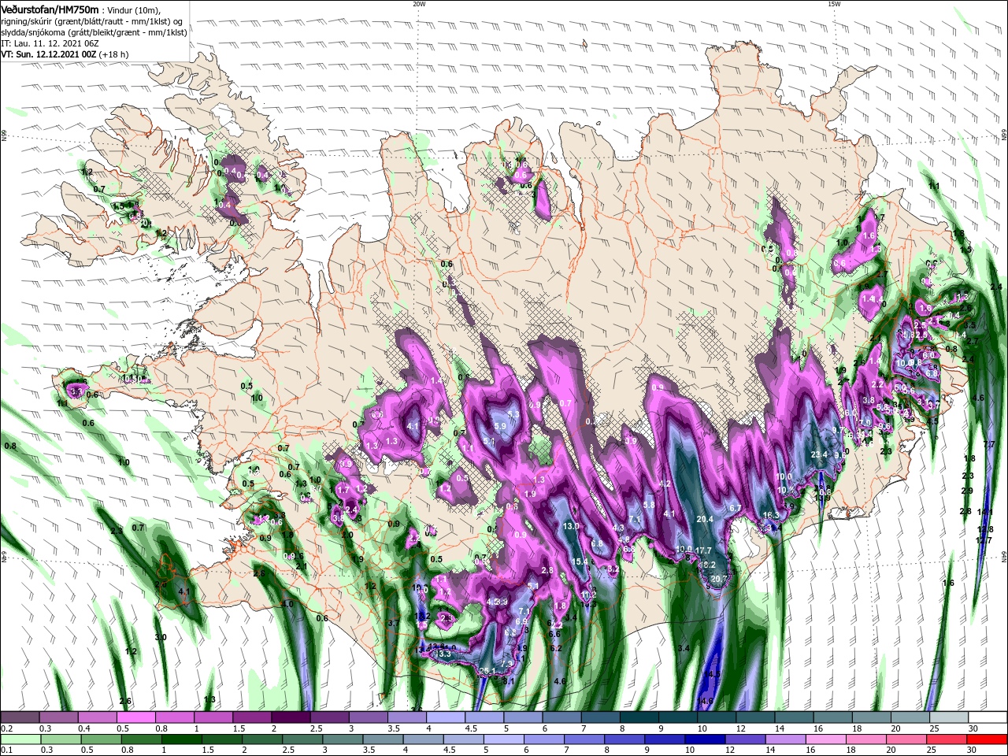The height and width of the screenshot is (756, 1008).
Task: Pick the bright pink 0.5 swatch in the top legend row
Action: [135, 717]
